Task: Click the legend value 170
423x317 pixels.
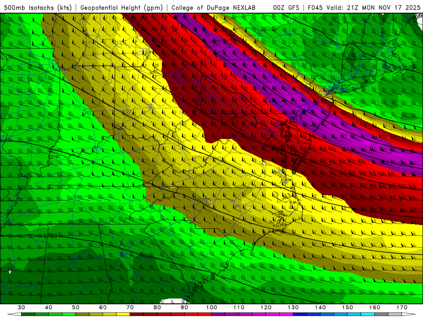Action: pyautogui.click(x=402, y=307)
